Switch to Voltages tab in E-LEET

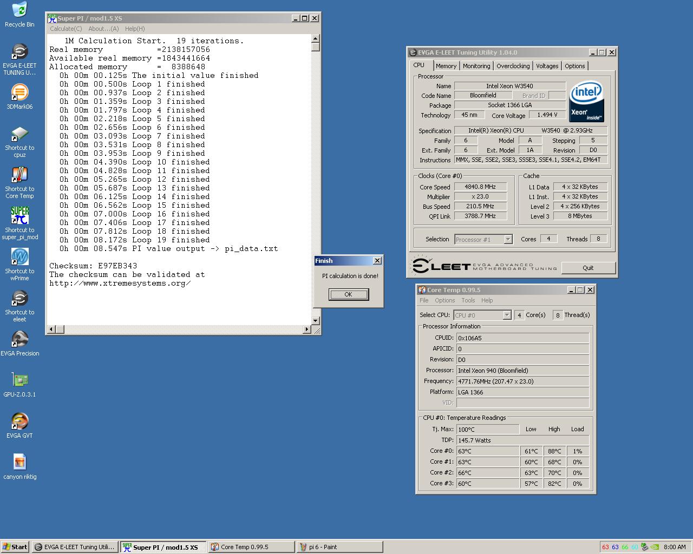click(x=547, y=66)
